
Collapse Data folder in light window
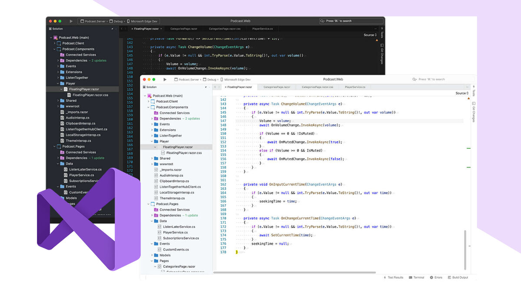pyautogui.click(x=152, y=221)
